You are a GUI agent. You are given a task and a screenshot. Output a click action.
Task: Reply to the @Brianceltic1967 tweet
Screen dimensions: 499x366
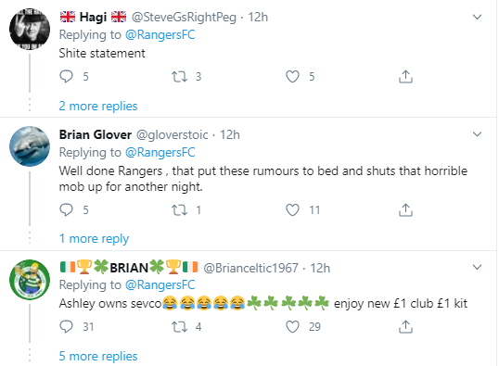pyautogui.click(x=66, y=326)
